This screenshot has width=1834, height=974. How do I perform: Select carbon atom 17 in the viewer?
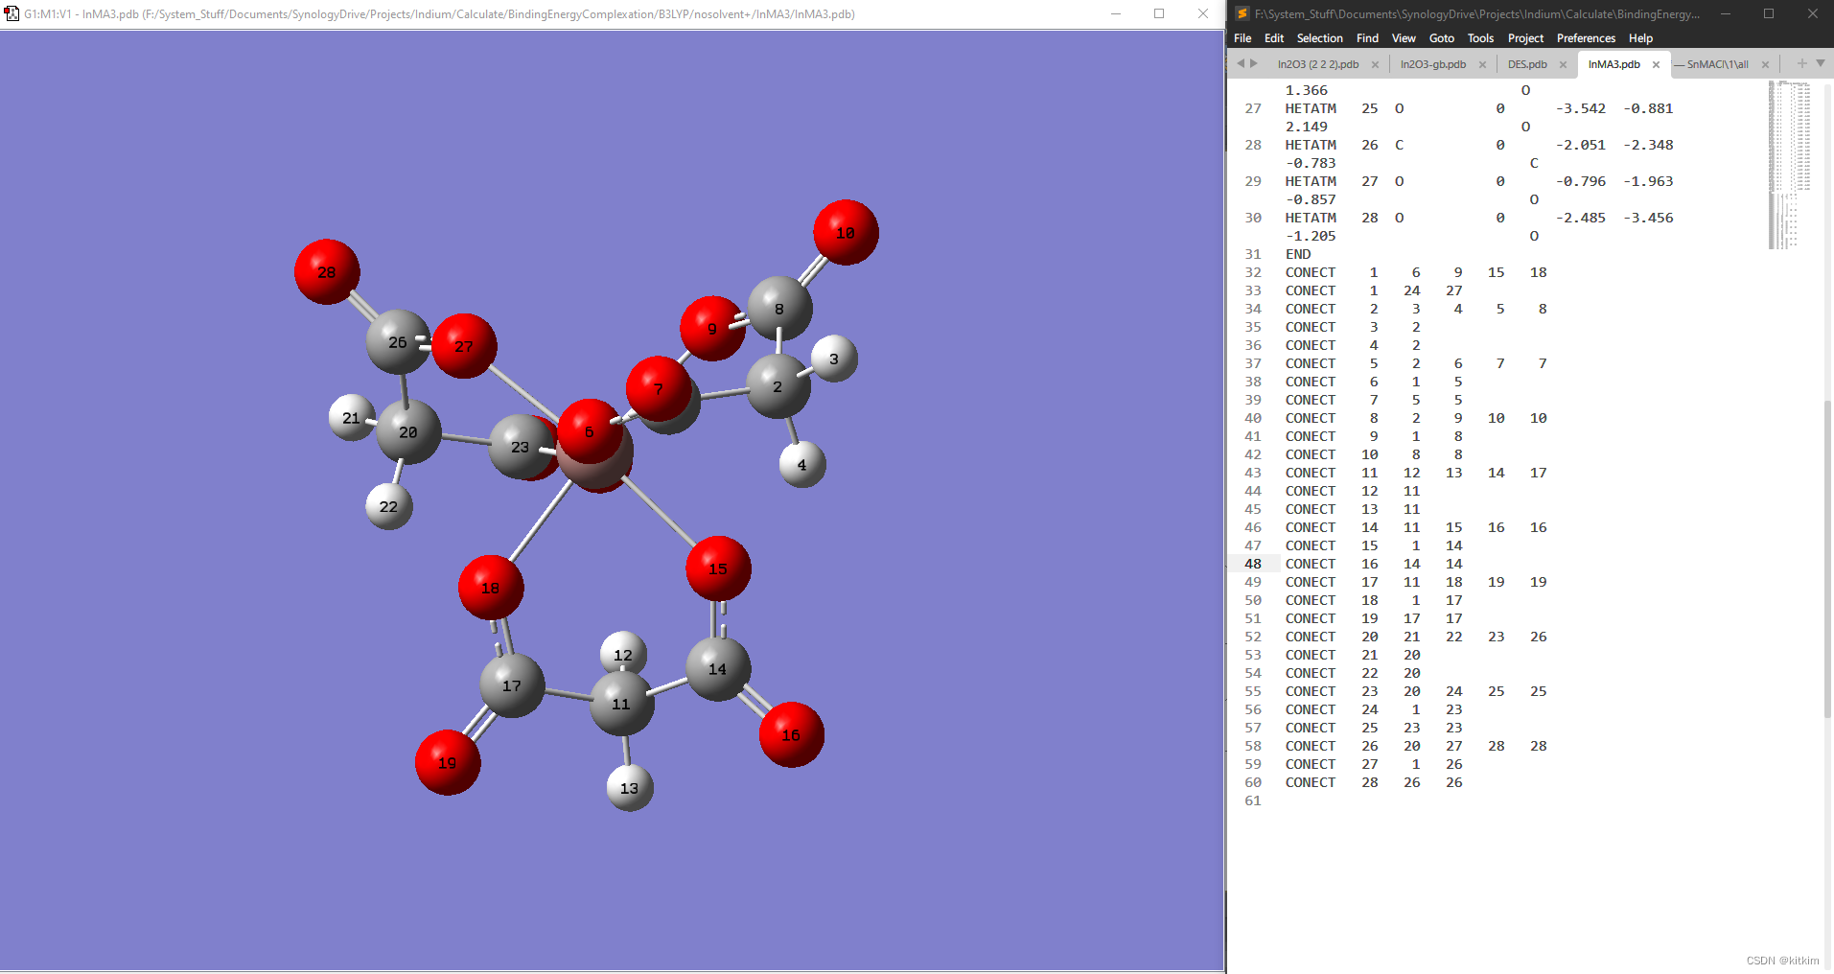click(512, 685)
